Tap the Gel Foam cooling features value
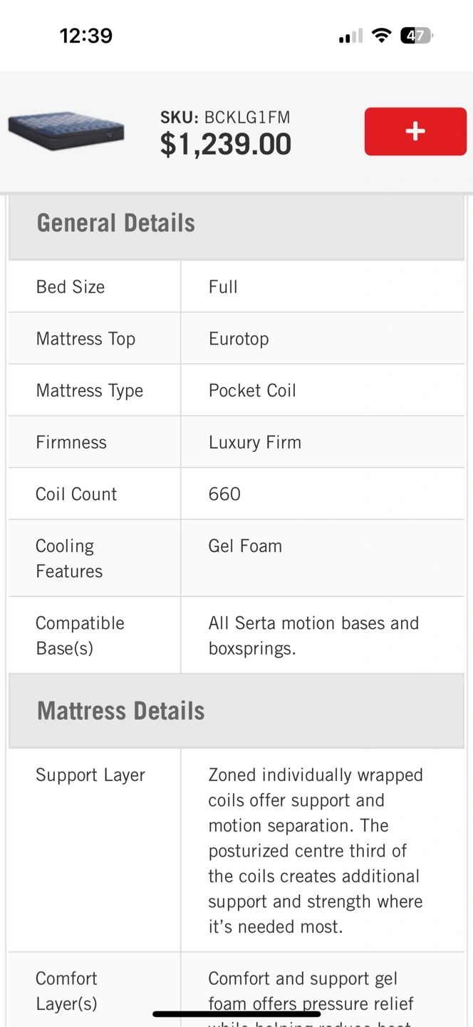 [245, 546]
